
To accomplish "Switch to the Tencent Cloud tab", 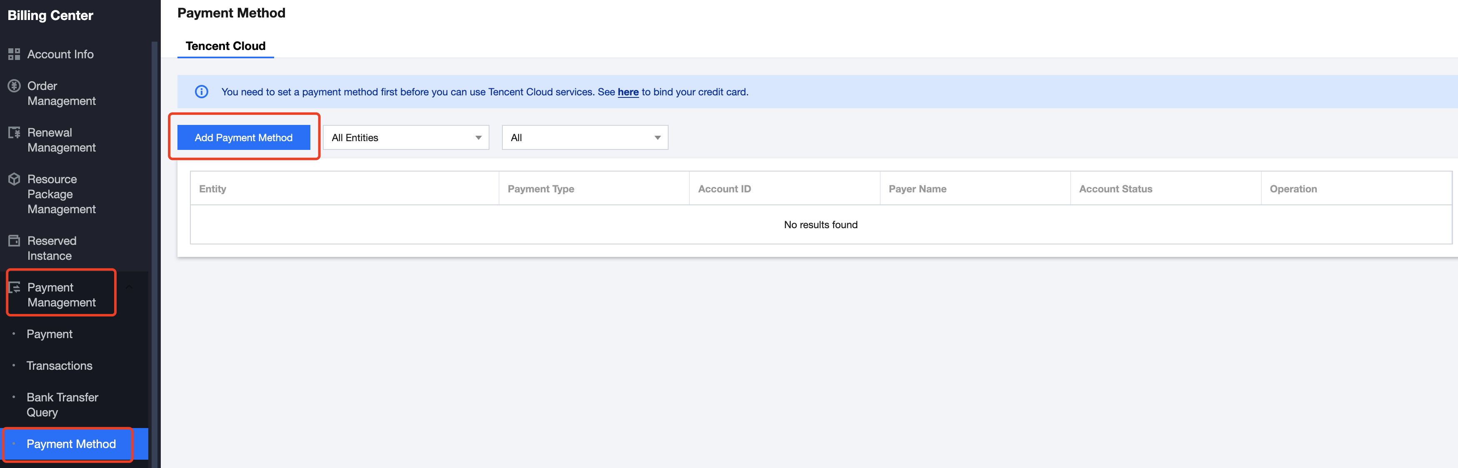I will point(225,46).
